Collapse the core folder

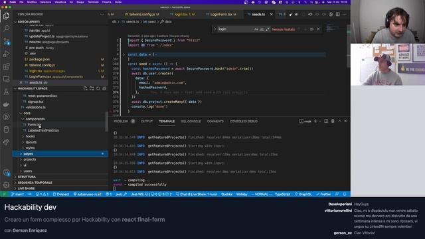point(27,113)
